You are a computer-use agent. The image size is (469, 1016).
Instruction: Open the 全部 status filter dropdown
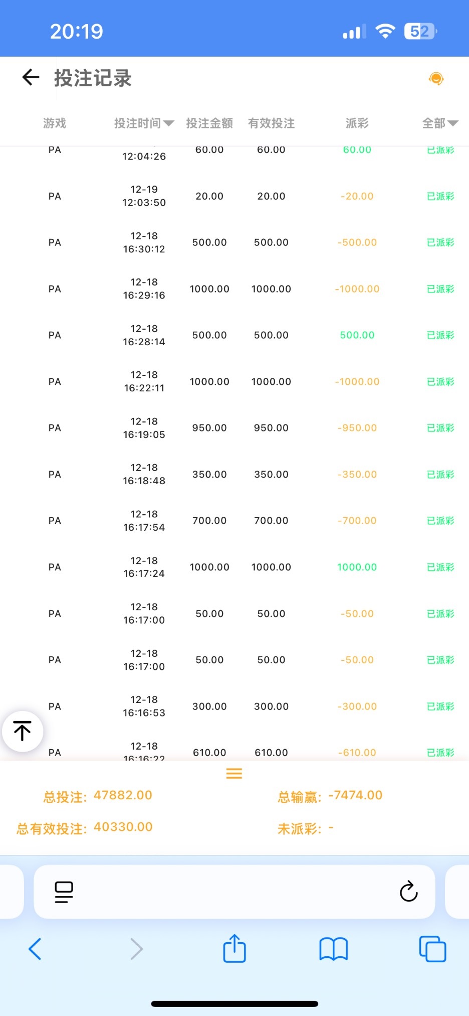[440, 123]
